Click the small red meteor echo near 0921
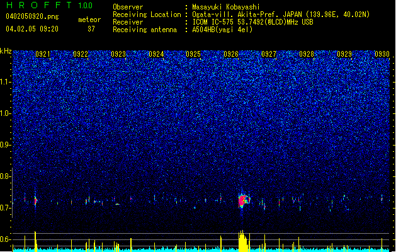The image size is (396, 252). (36, 201)
